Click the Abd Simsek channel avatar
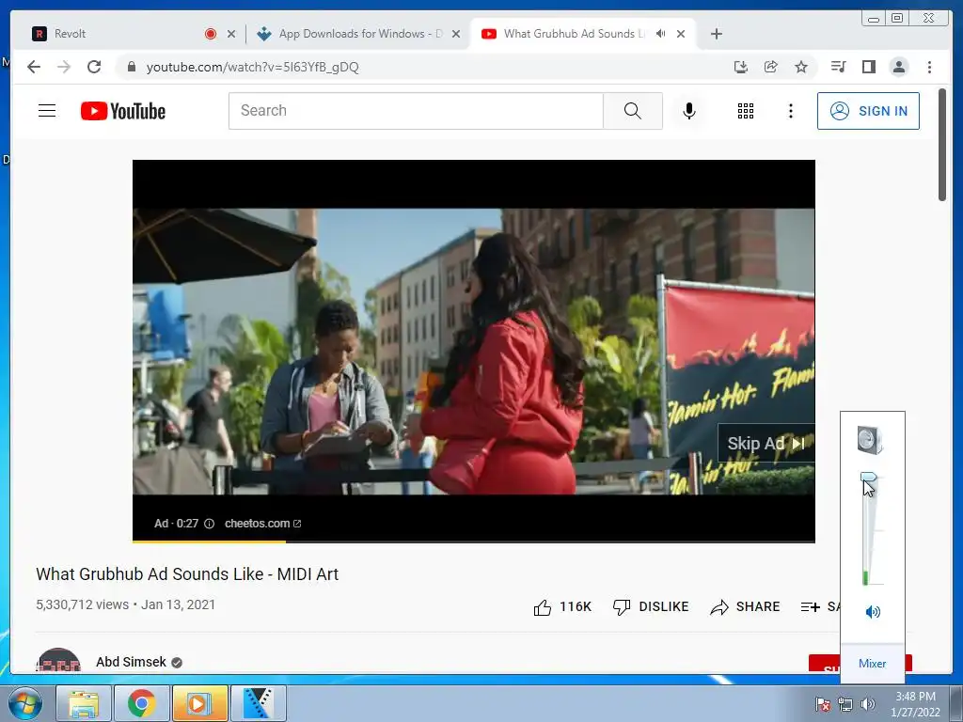963x722 pixels. [58, 660]
